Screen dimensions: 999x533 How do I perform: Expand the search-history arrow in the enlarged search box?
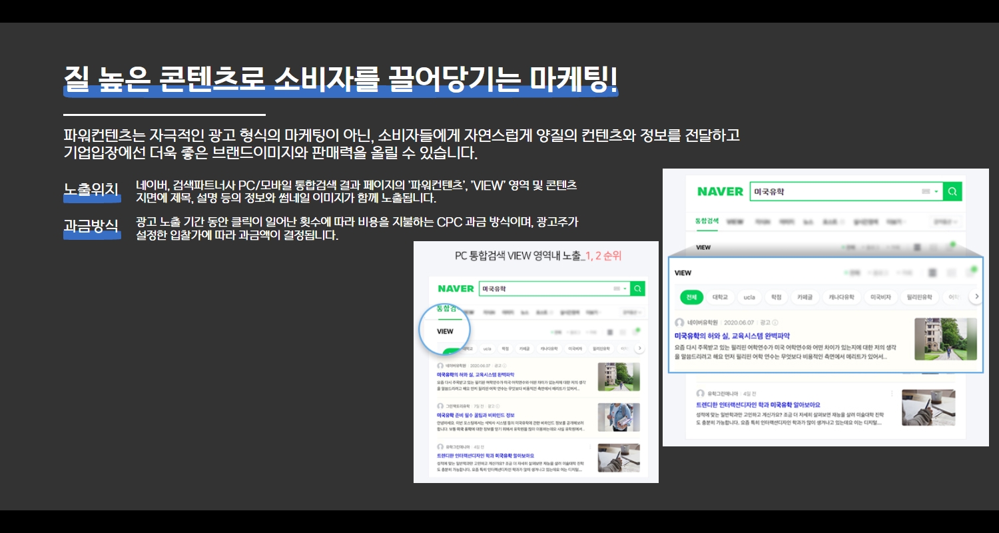936,192
